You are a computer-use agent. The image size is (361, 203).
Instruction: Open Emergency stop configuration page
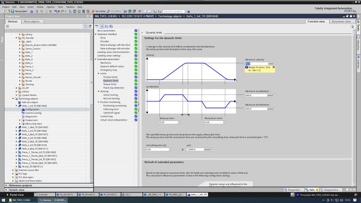(109, 70)
